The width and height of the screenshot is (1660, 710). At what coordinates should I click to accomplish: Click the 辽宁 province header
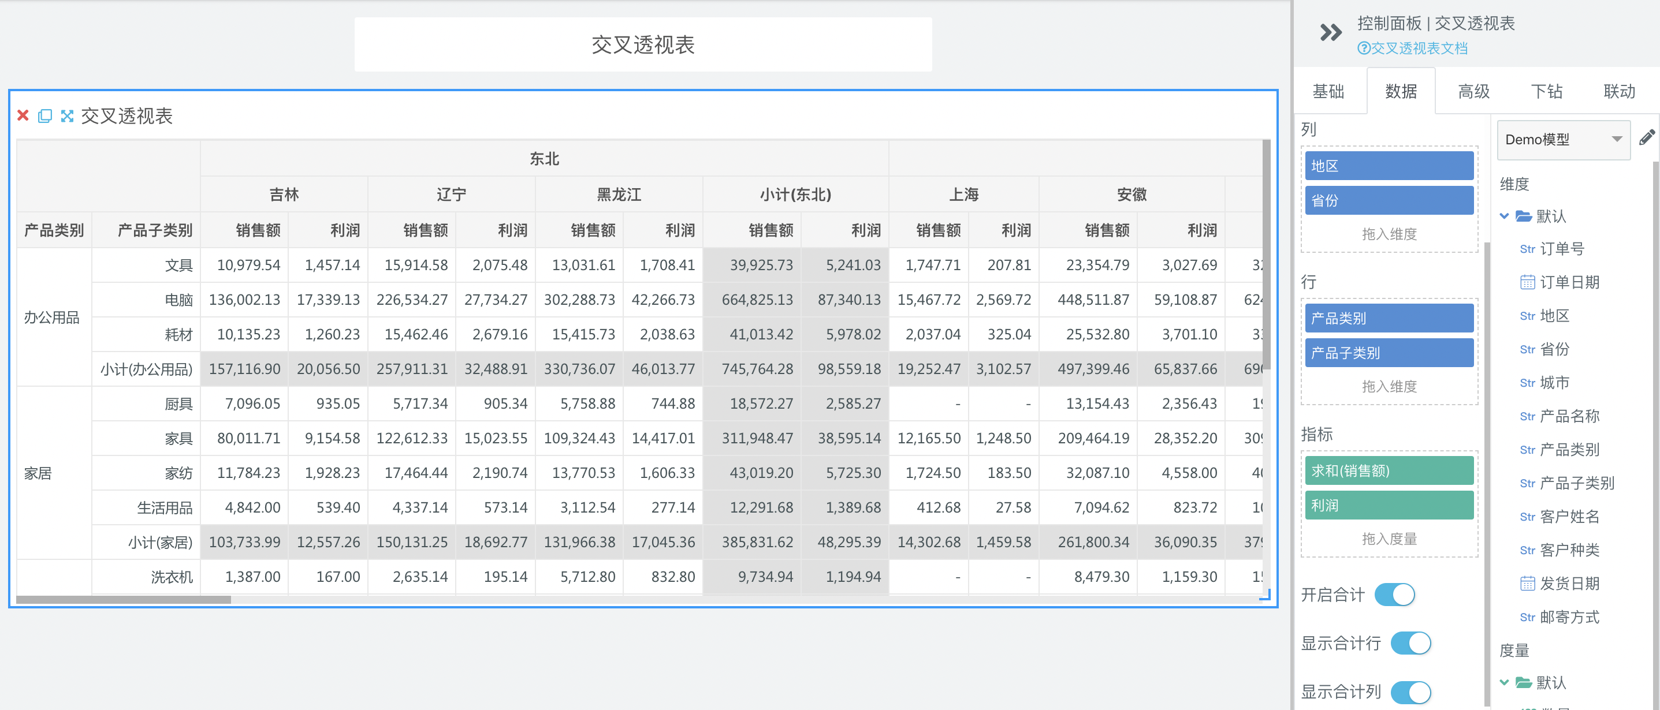point(452,195)
